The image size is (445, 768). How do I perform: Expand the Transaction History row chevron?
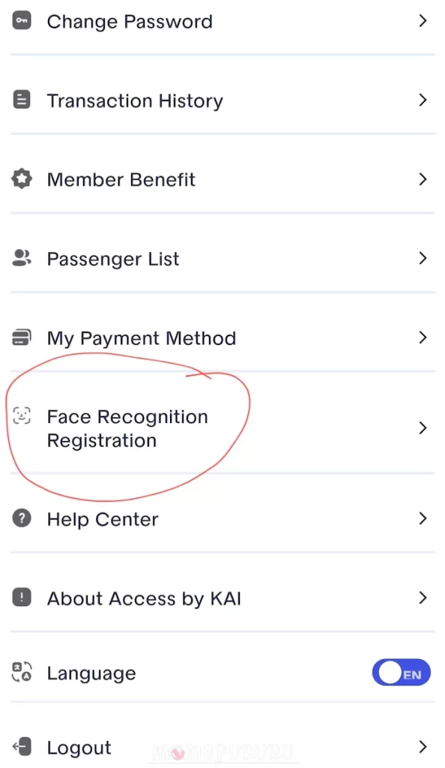(423, 100)
